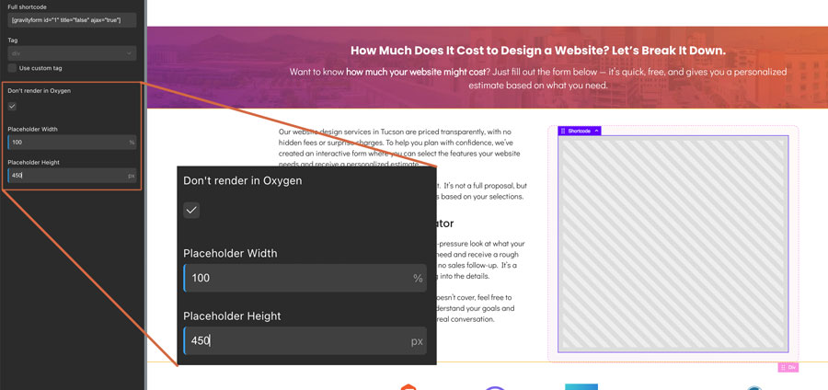Uncheck Don't render in Oxygen in the left sidebar
Viewport: 828px width, 390px height.
(12, 106)
